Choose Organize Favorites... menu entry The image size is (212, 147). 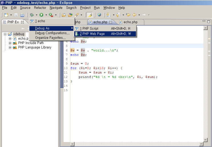[x=52, y=38]
